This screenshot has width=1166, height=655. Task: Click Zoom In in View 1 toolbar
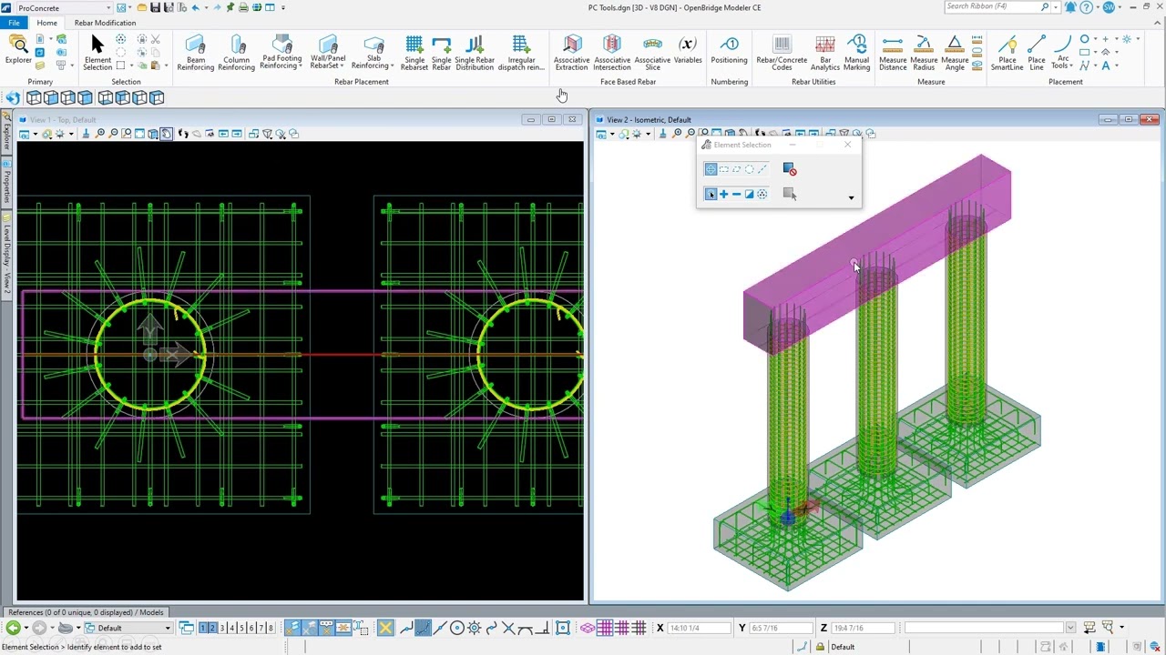point(99,134)
